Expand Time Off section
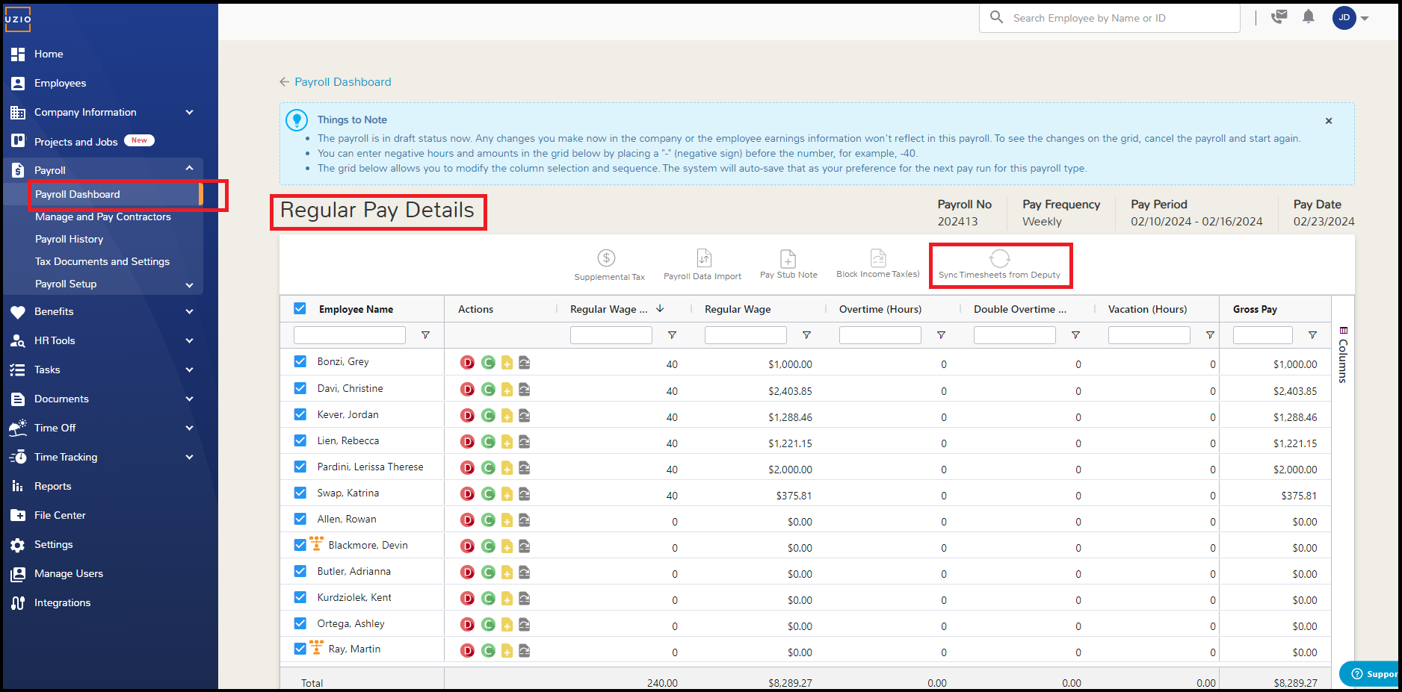This screenshot has width=1402, height=692. coord(189,428)
